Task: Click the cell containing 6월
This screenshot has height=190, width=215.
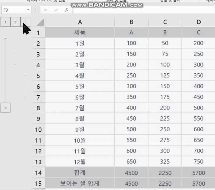Action: pyautogui.click(x=80, y=97)
